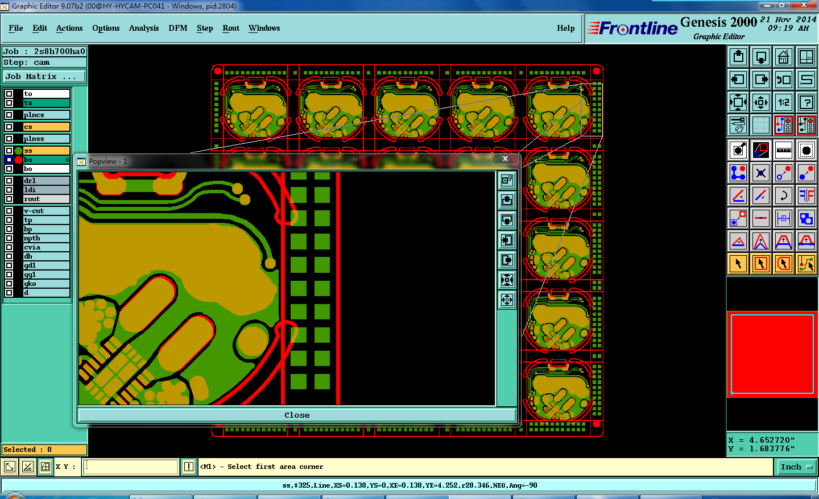Click the Home view icon

[x=784, y=57]
